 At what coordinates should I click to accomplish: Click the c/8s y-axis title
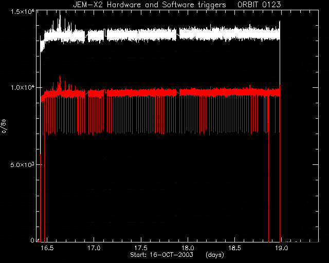tap(4, 126)
